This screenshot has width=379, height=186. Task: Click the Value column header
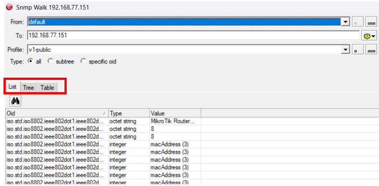coord(175,113)
